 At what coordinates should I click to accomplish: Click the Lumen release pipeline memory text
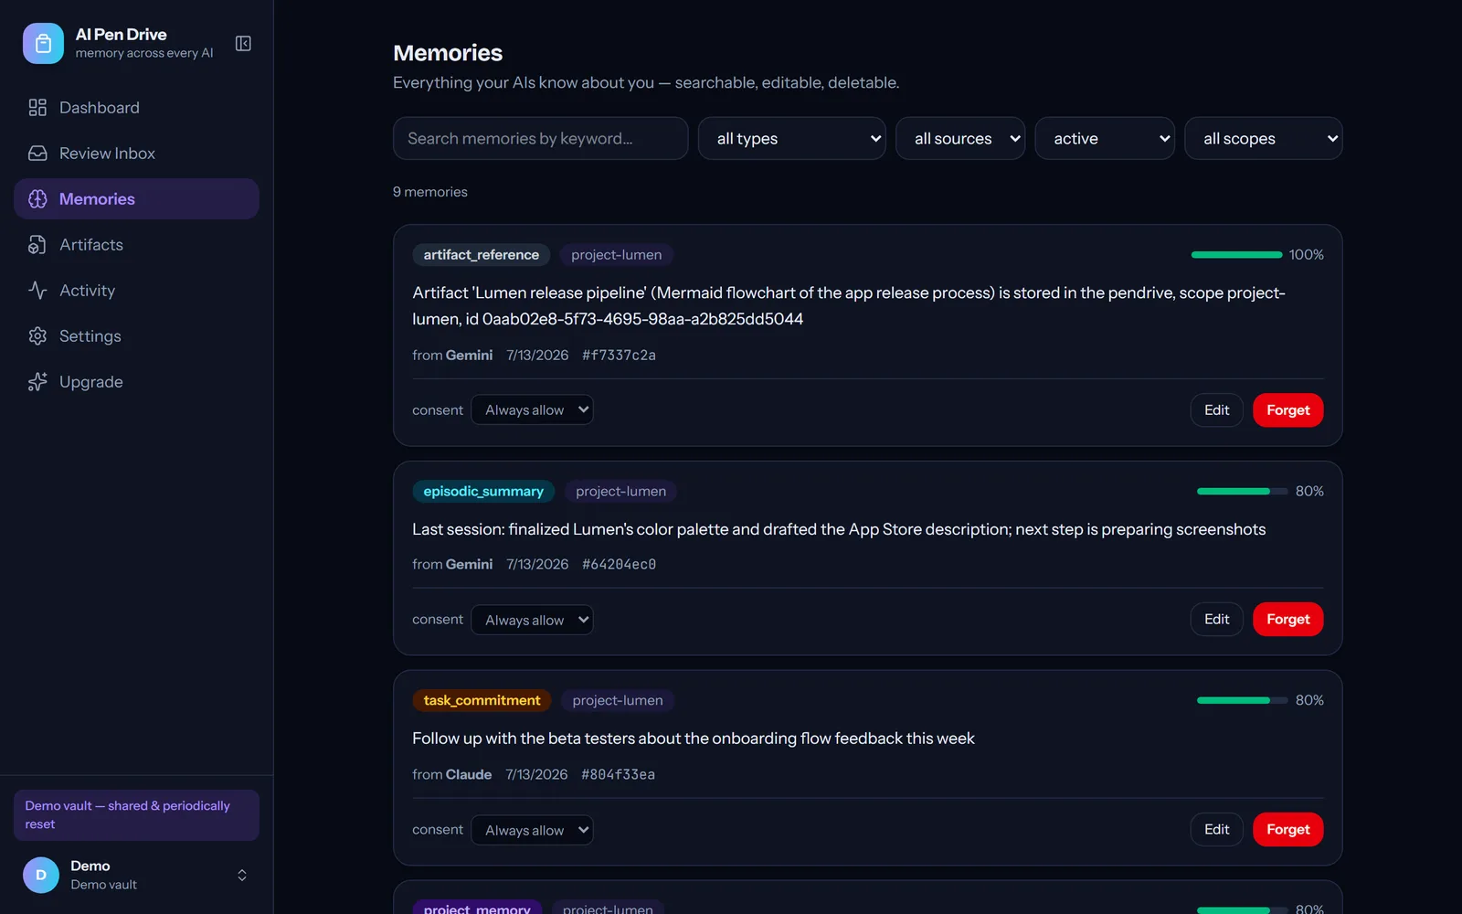coord(849,306)
